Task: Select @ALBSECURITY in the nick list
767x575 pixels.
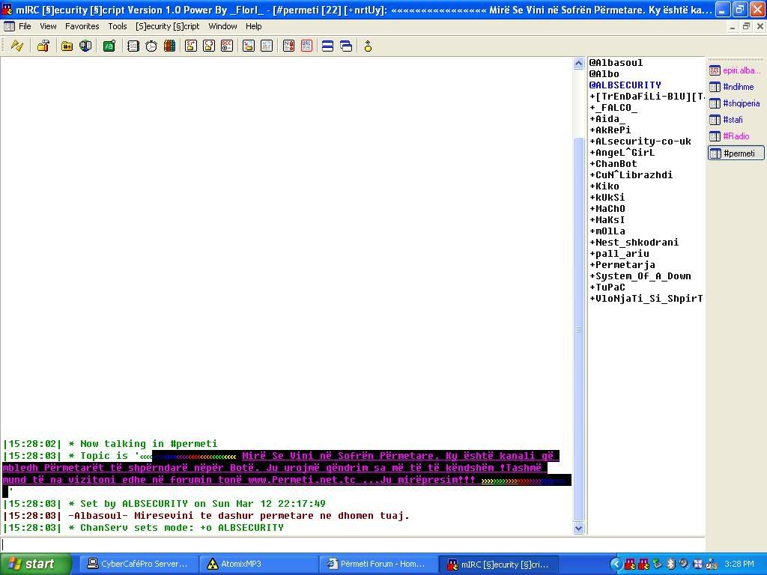Action: pos(625,85)
